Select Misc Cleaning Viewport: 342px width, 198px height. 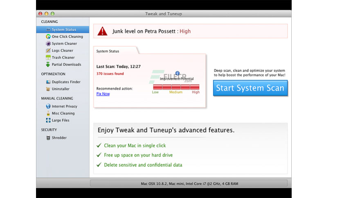tap(63, 113)
